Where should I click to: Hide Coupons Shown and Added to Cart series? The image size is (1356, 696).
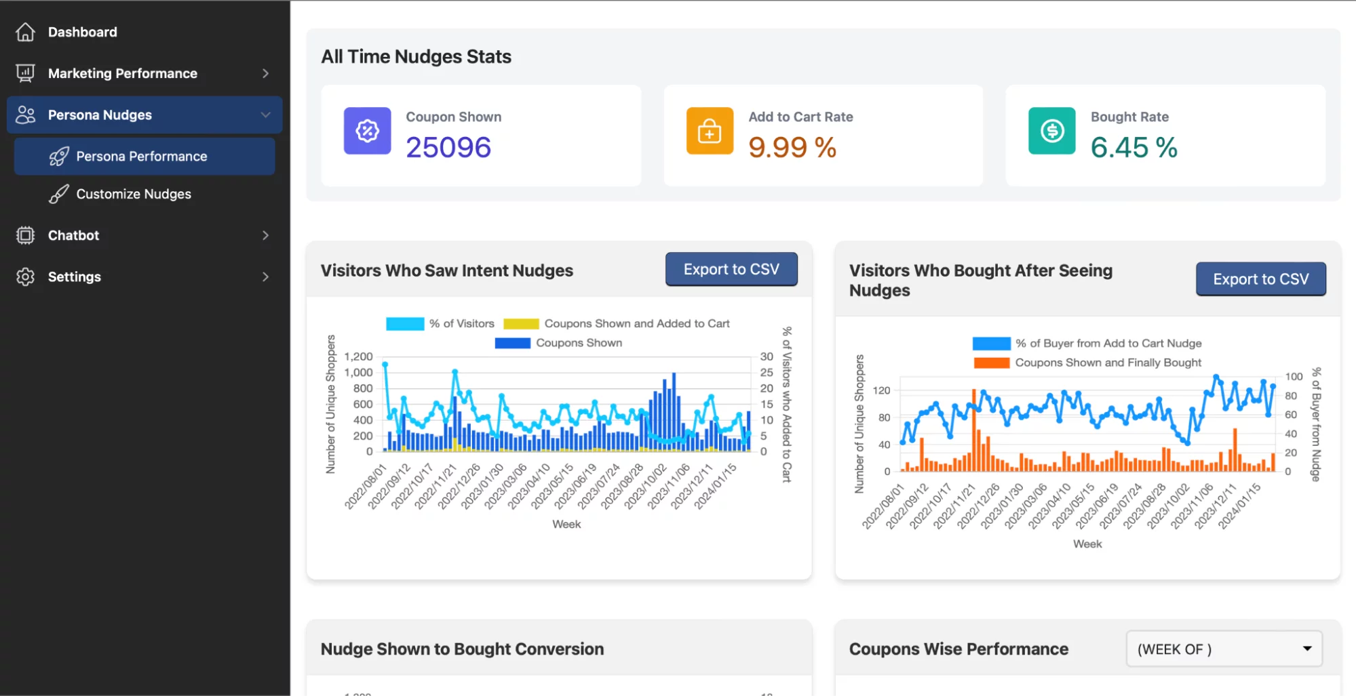(x=617, y=324)
